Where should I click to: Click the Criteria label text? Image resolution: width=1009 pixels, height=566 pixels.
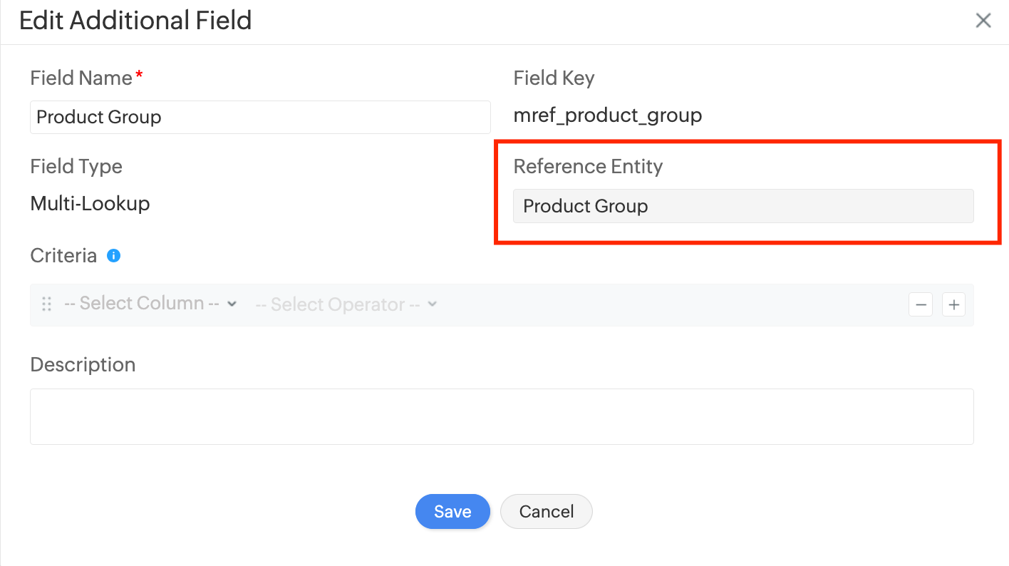[x=63, y=255]
